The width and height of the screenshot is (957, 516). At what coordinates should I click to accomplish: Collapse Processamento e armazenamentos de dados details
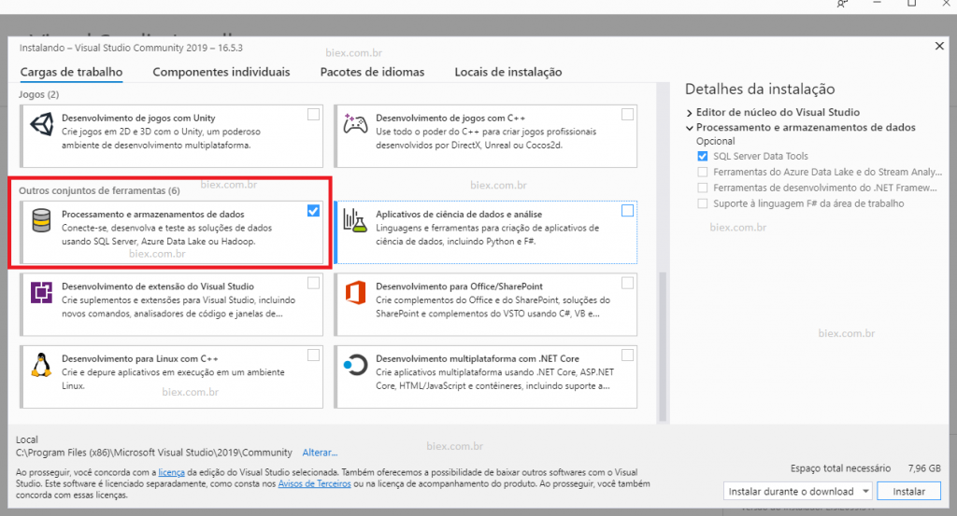(689, 128)
